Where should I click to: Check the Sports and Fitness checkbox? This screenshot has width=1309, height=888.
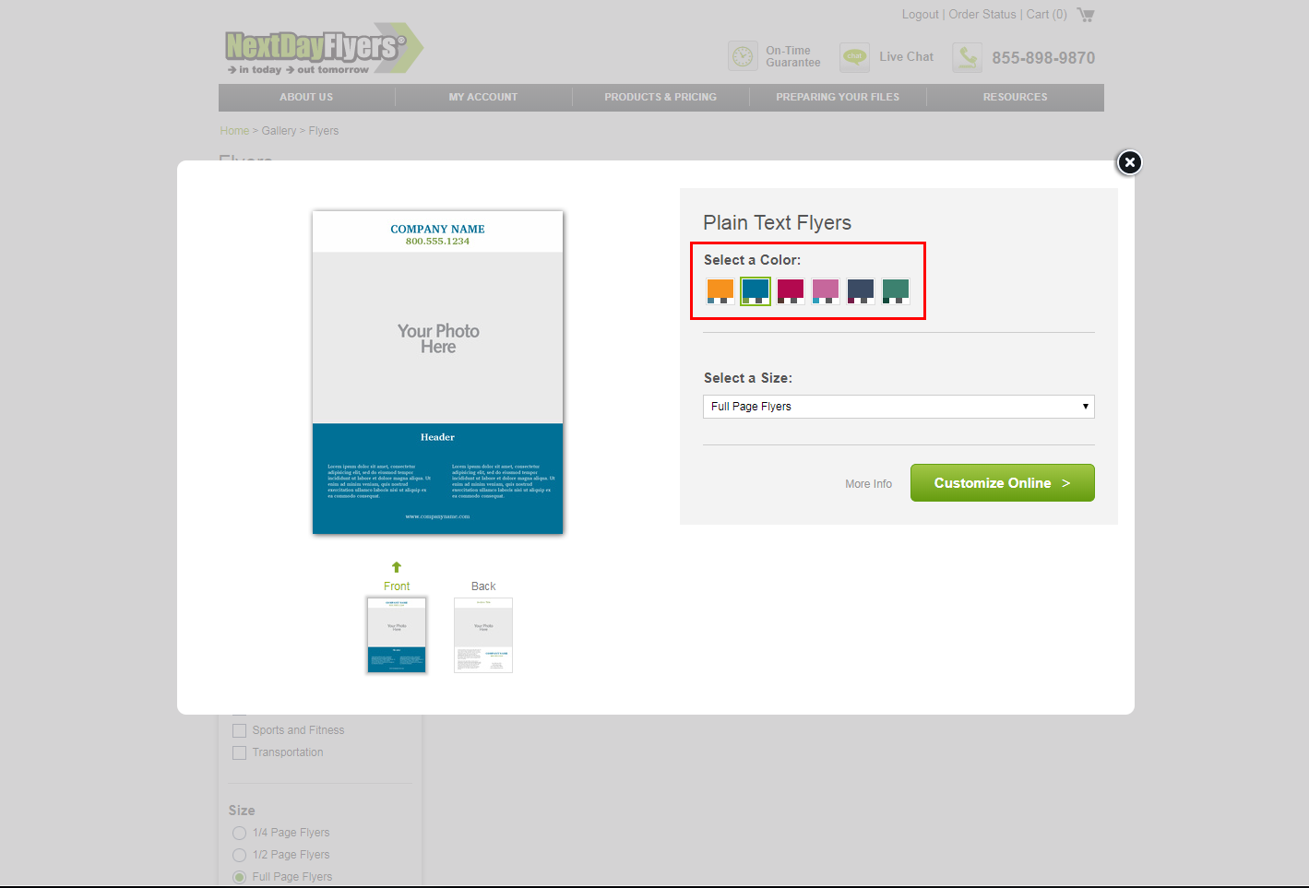[240, 730]
